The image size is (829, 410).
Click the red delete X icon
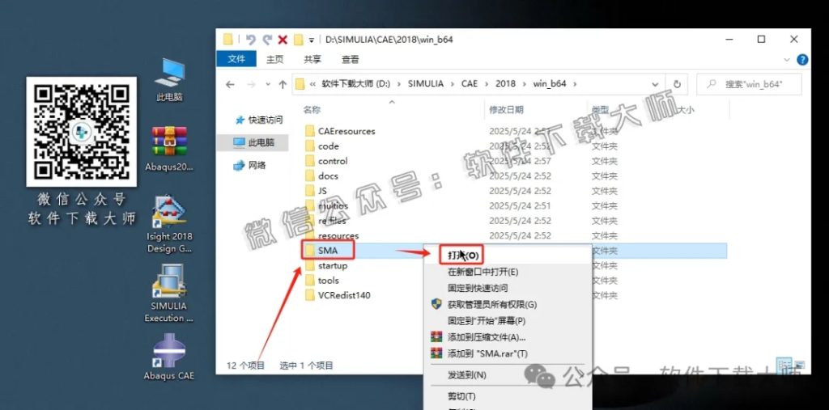point(283,39)
